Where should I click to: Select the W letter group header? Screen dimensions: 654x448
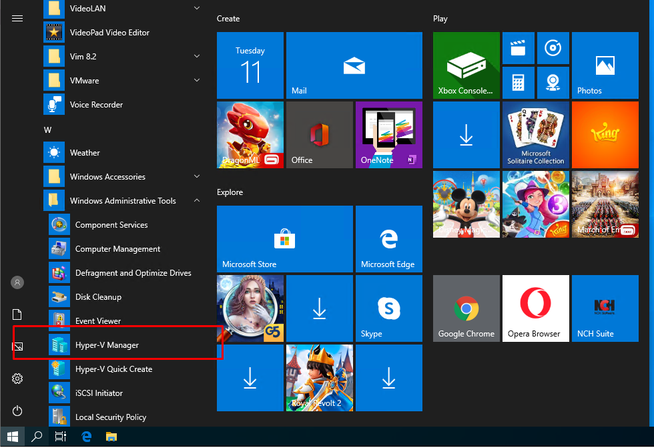(x=47, y=130)
